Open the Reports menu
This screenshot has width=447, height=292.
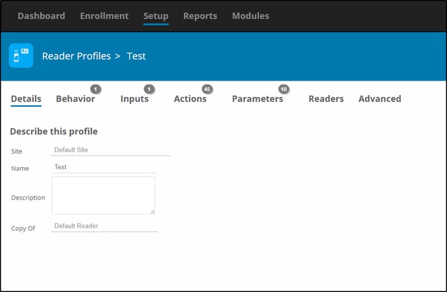coord(200,16)
